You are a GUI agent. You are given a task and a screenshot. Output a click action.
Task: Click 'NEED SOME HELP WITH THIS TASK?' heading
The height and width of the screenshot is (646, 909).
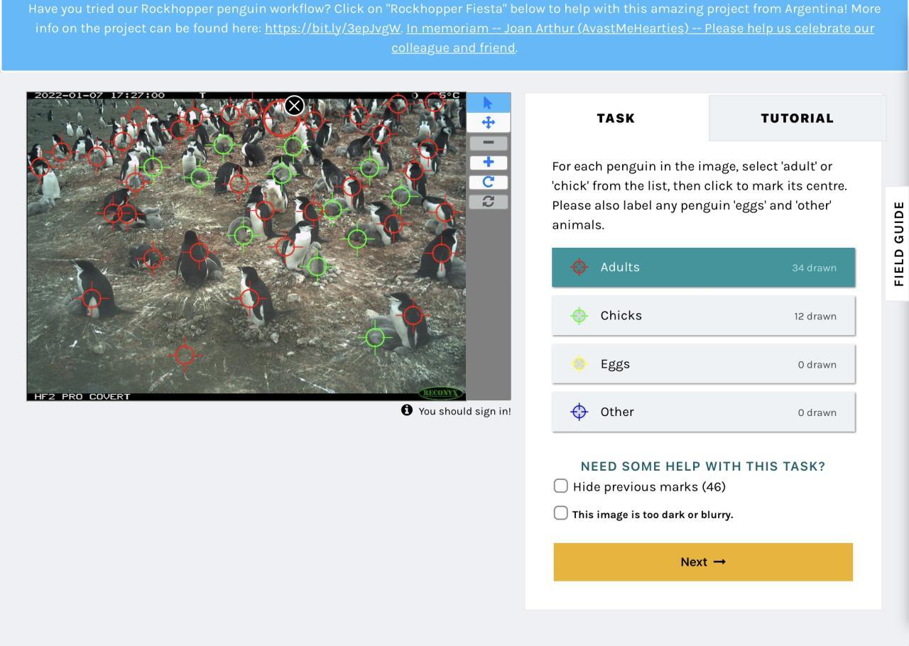point(703,466)
